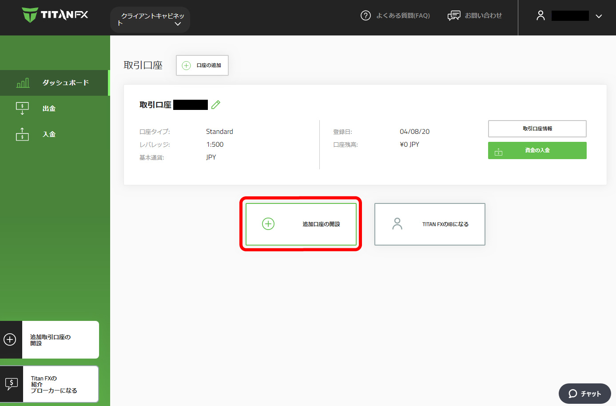Image resolution: width=616 pixels, height=406 pixels.
Task: Click the 取引口座情報 button
Action: (x=537, y=129)
